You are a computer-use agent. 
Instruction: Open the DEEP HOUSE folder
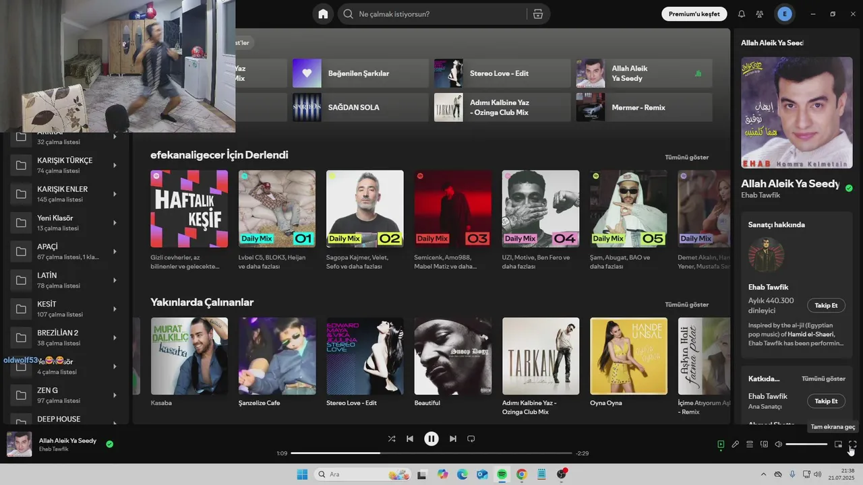pos(65,419)
